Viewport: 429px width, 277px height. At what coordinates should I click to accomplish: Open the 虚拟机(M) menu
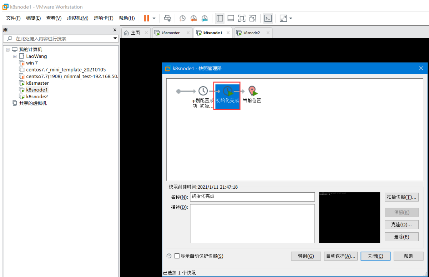[77, 18]
